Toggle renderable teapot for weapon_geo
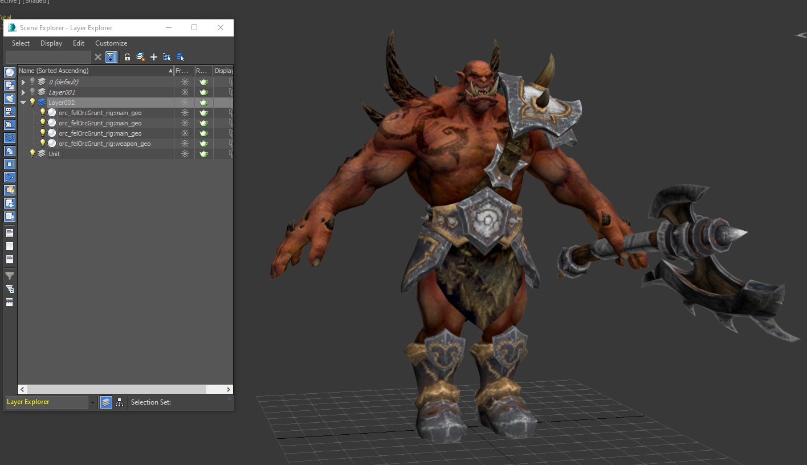Image resolution: width=807 pixels, height=465 pixels. click(203, 144)
